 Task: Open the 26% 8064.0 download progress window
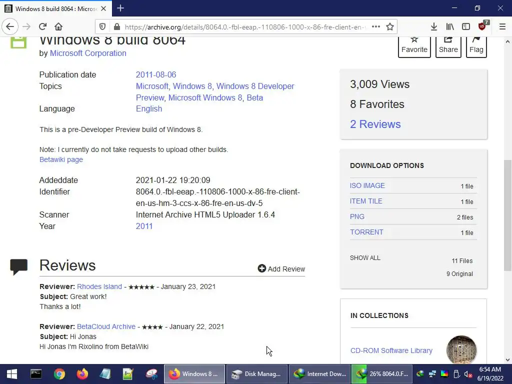point(382,374)
